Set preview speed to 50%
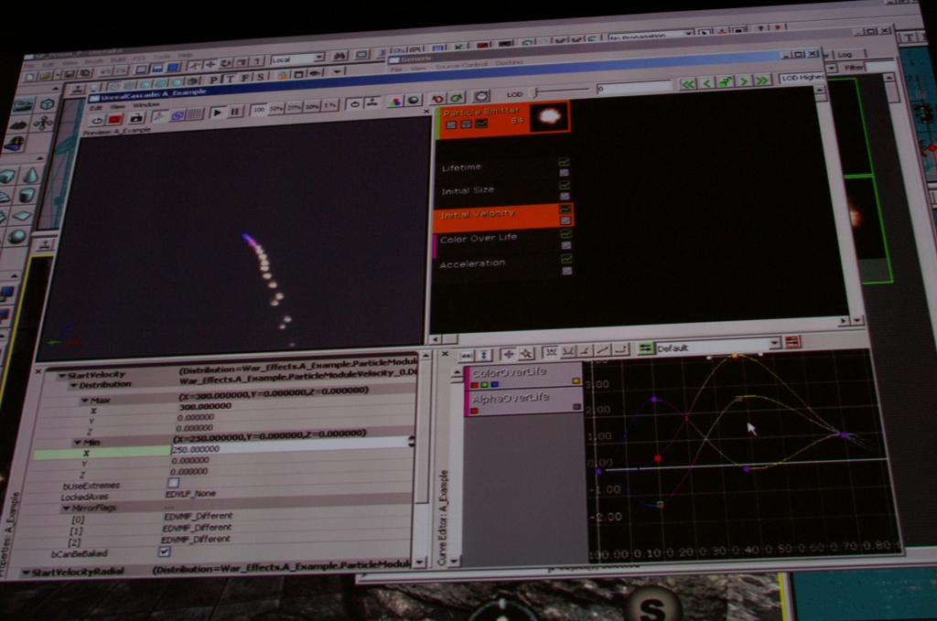 point(276,109)
